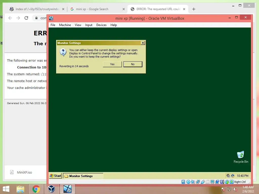Click the VirtualBox window title bar icon
The height and width of the screenshot is (194, 259).
click(x=51, y=18)
